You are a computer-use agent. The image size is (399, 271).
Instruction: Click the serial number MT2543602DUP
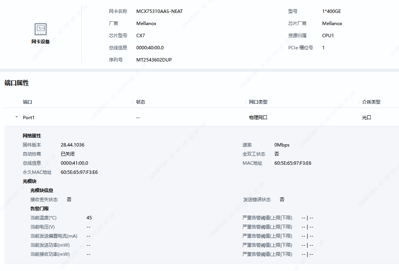154,60
